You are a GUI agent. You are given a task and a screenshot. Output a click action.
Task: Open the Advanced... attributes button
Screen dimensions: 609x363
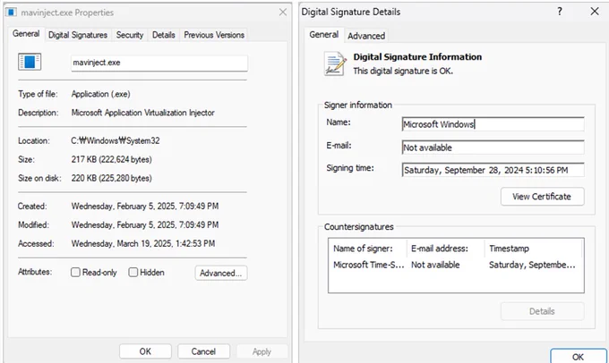coord(221,273)
